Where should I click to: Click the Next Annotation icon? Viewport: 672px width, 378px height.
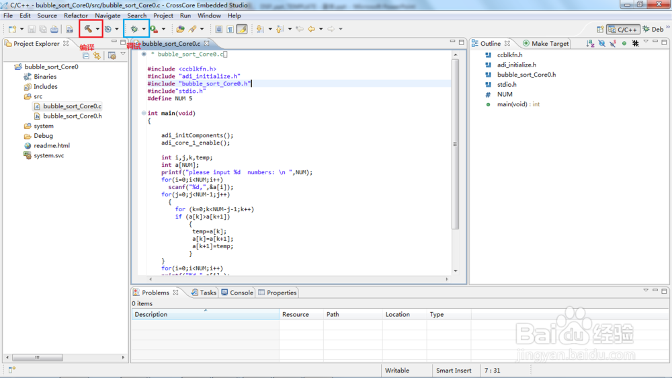(259, 29)
